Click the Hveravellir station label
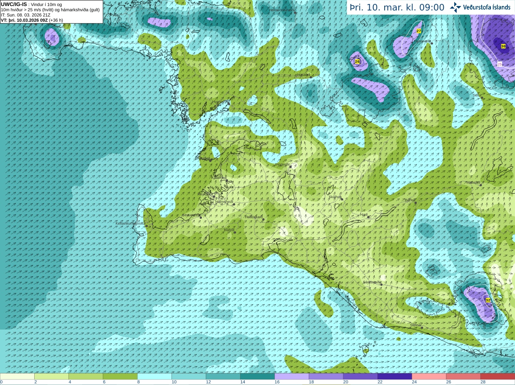Screen dimensions: 515x385 coord(422,41)
